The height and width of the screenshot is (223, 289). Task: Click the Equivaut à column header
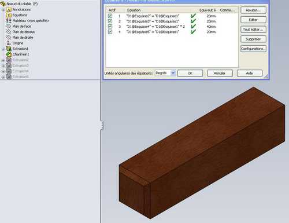point(208,10)
